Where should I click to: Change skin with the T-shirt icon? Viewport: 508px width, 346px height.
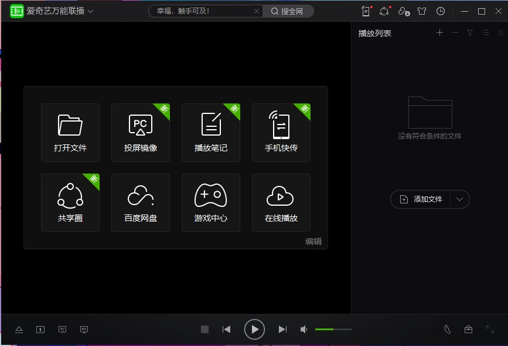coord(422,11)
